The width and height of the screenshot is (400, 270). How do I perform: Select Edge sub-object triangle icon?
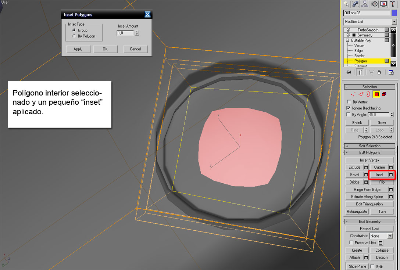tap(361, 94)
